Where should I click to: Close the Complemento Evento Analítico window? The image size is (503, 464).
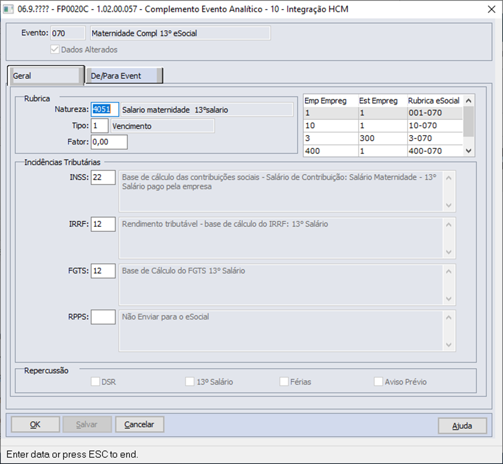[x=490, y=9]
